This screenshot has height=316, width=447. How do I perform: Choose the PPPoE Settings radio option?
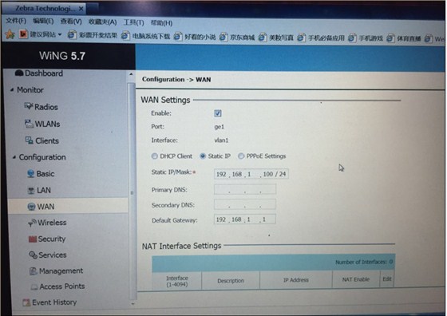point(241,156)
